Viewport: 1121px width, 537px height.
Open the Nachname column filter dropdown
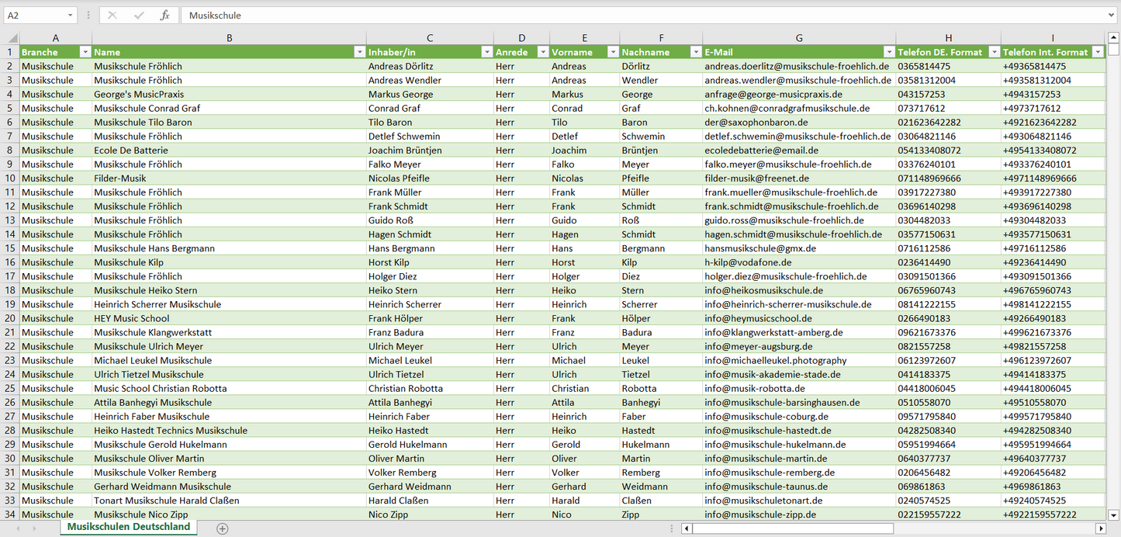pyautogui.click(x=694, y=52)
